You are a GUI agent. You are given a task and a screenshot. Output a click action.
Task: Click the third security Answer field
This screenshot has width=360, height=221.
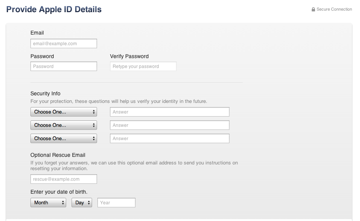169,139
